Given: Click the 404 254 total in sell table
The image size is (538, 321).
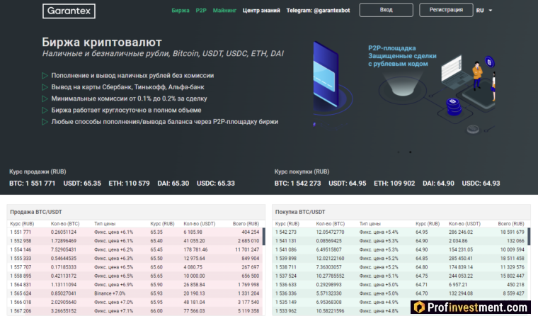Looking at the screenshot, I should point(250,232).
